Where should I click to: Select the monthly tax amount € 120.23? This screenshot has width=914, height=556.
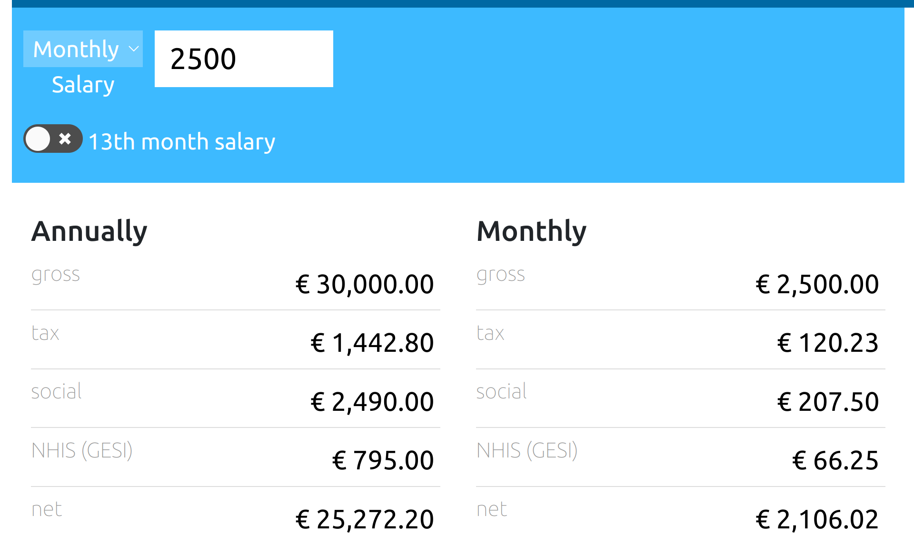(828, 343)
